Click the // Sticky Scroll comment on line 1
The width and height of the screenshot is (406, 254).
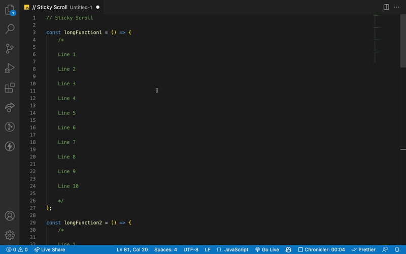(70, 18)
